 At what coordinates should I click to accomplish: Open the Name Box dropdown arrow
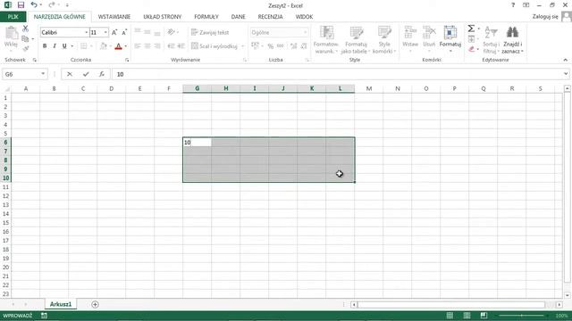click(x=43, y=74)
